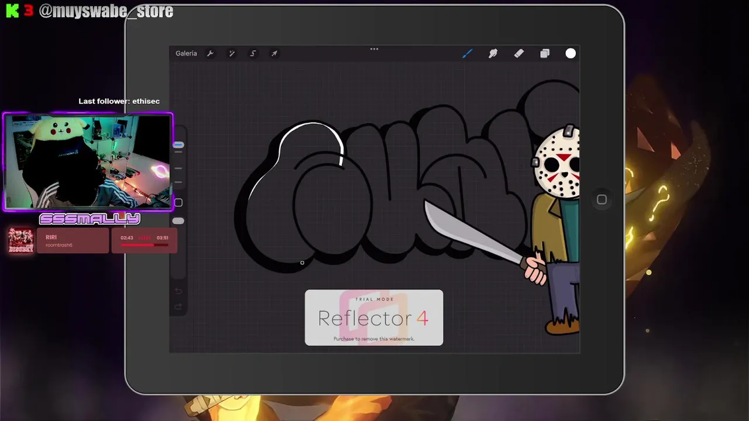Activate the Selection S-shaped tool
This screenshot has width=749, height=421.
tap(253, 53)
